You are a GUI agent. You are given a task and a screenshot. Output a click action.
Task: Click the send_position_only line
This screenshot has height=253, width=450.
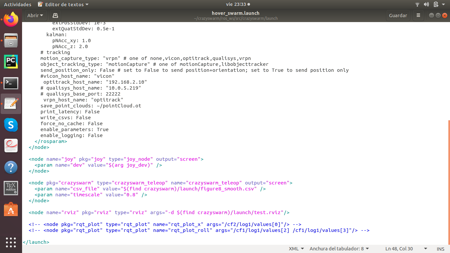tap(194, 70)
